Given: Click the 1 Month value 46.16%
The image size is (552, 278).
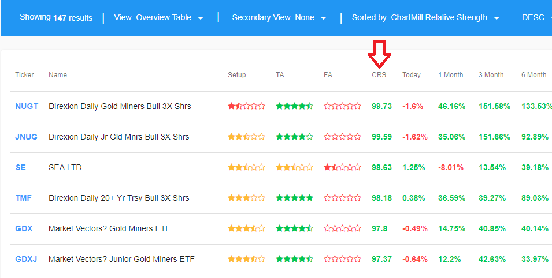Looking at the screenshot, I should (x=451, y=106).
